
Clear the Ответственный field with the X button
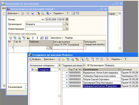tap(67, 29)
